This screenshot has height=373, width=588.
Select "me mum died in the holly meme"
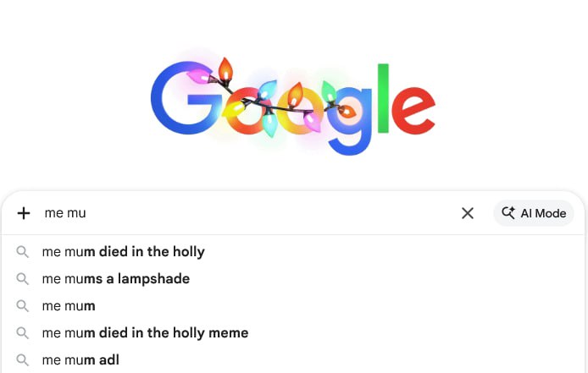[x=145, y=332]
